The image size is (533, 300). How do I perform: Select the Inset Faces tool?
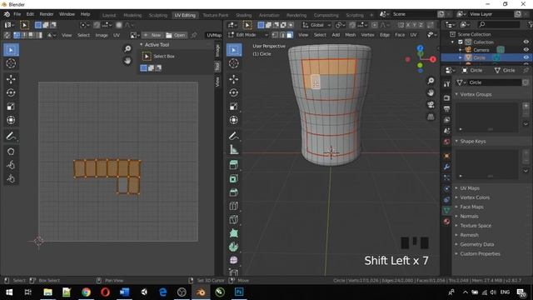click(234, 179)
